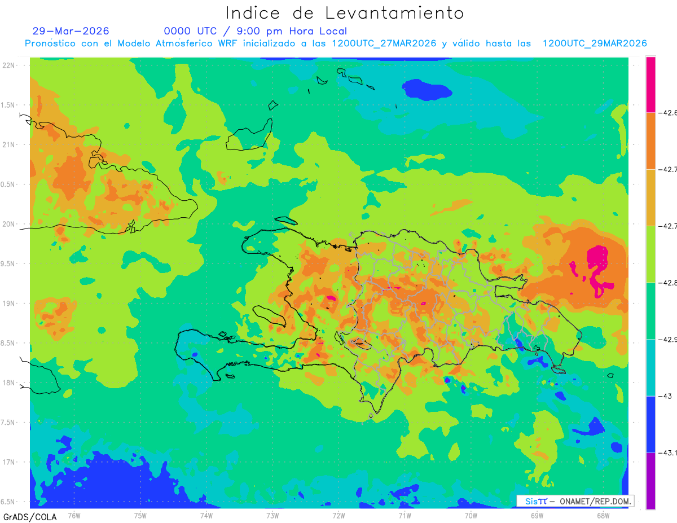
Task: Click the 22N latitude axis label
Action: tap(8, 65)
